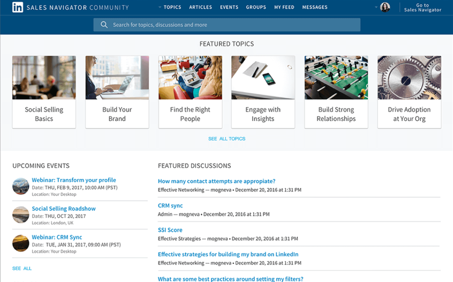This screenshot has height=282, width=453.
Task: Expand the Topics menu dropdown arrow
Action: pos(160,7)
